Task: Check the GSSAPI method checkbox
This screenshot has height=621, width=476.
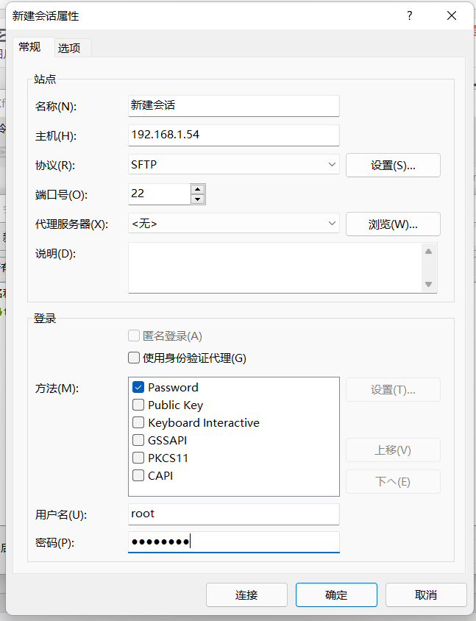Action: point(138,440)
